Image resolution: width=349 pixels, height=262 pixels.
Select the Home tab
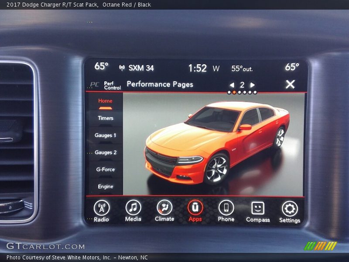(x=105, y=101)
